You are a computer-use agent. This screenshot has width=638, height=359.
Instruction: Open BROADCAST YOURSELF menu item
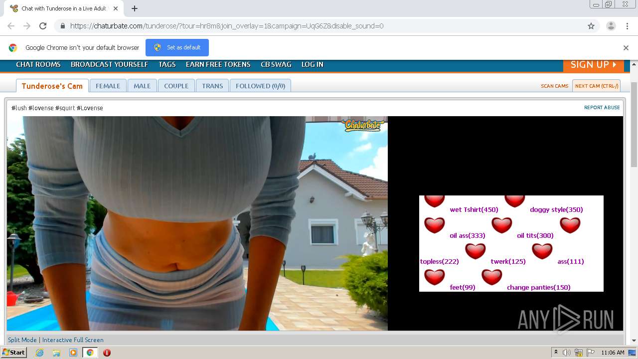[x=110, y=64]
